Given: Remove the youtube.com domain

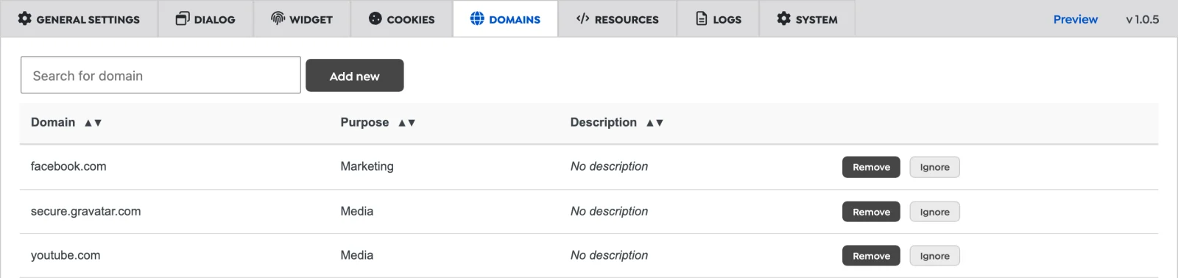Looking at the screenshot, I should pyautogui.click(x=871, y=256).
